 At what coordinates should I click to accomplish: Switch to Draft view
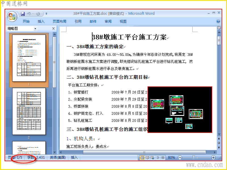(x=163, y=158)
